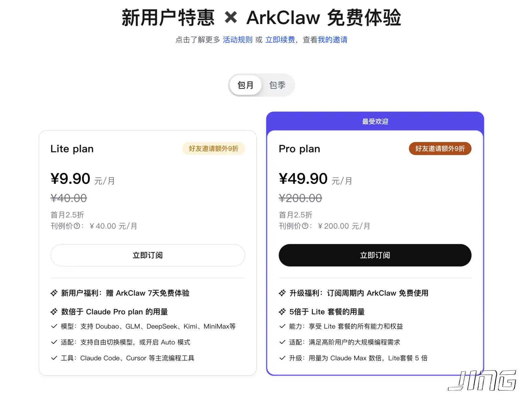
Task: Click 立即订阅 on the Pro plan
Action: (375, 255)
